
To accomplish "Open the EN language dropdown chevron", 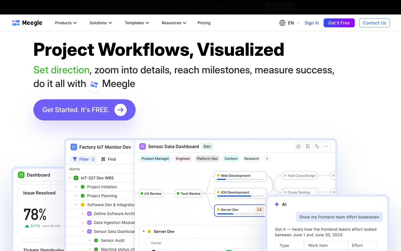I will pyautogui.click(x=298, y=23).
